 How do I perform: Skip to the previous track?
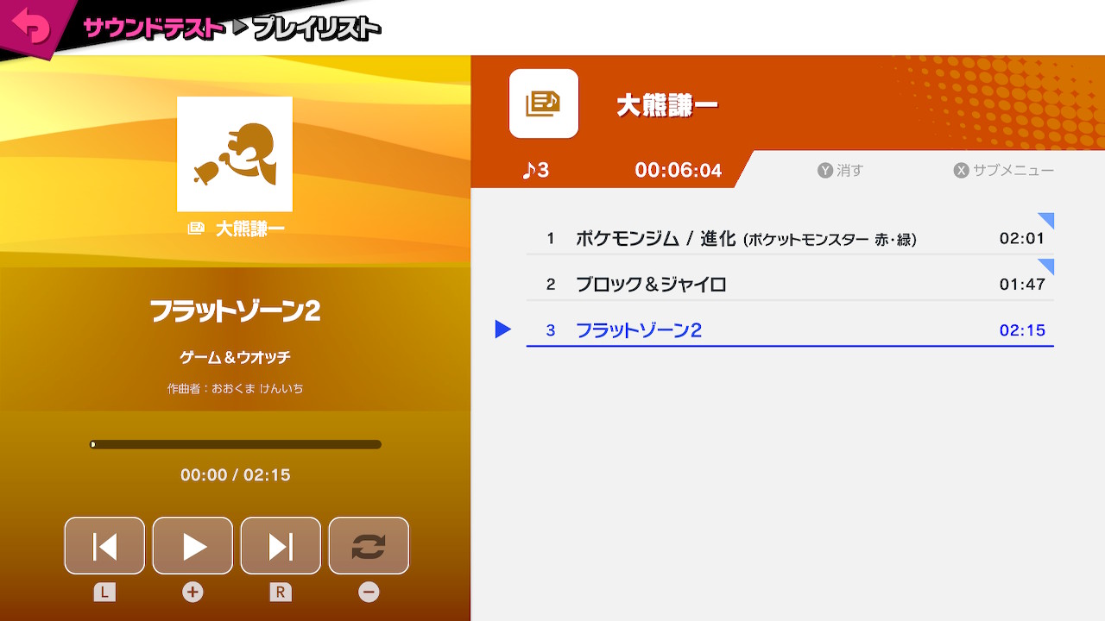(x=104, y=546)
